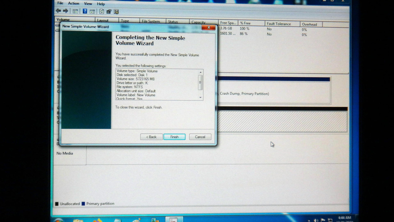
Task: Click the Properties folder toolbar icon
Action: click(109, 12)
